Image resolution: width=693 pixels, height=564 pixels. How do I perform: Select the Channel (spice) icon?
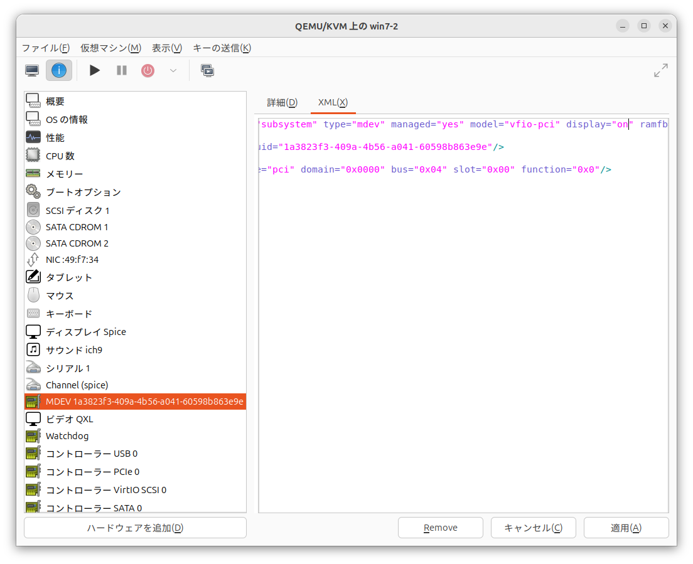pyautogui.click(x=33, y=385)
